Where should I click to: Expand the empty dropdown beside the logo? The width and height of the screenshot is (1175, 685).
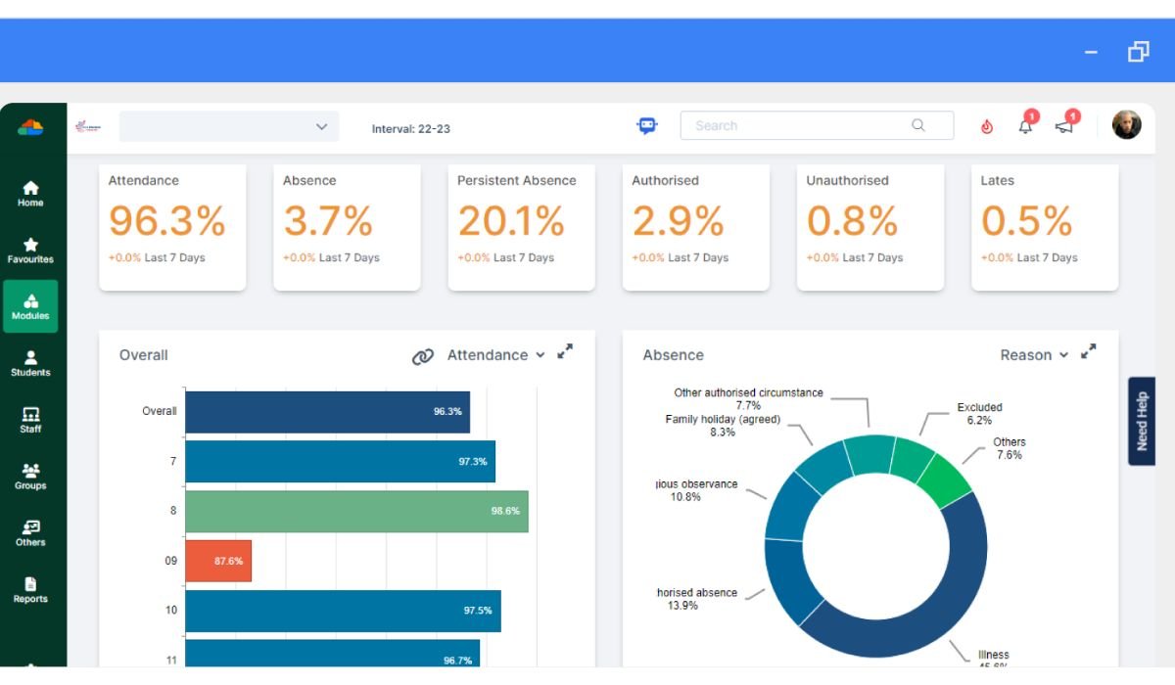(x=228, y=126)
